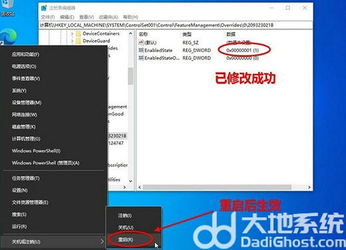This screenshot has width=346, height=250.
Task: Select the DeviceGuard tree item label
Action: coord(96,41)
